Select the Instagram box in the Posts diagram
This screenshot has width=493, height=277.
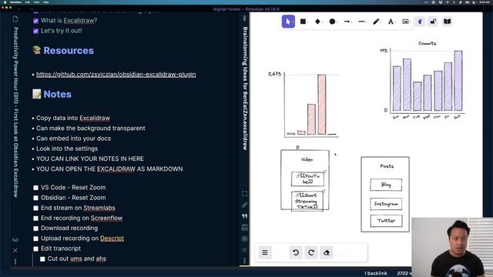coord(386,204)
